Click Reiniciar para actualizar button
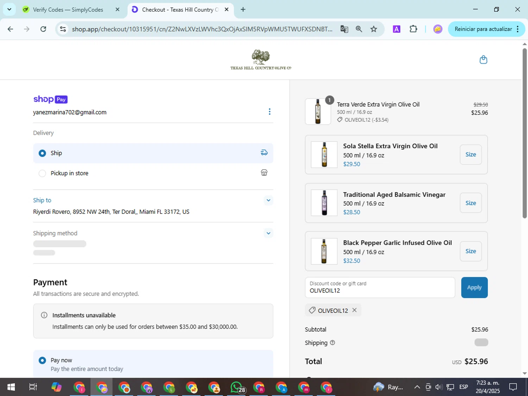This screenshot has height=396, width=528. coord(483,29)
